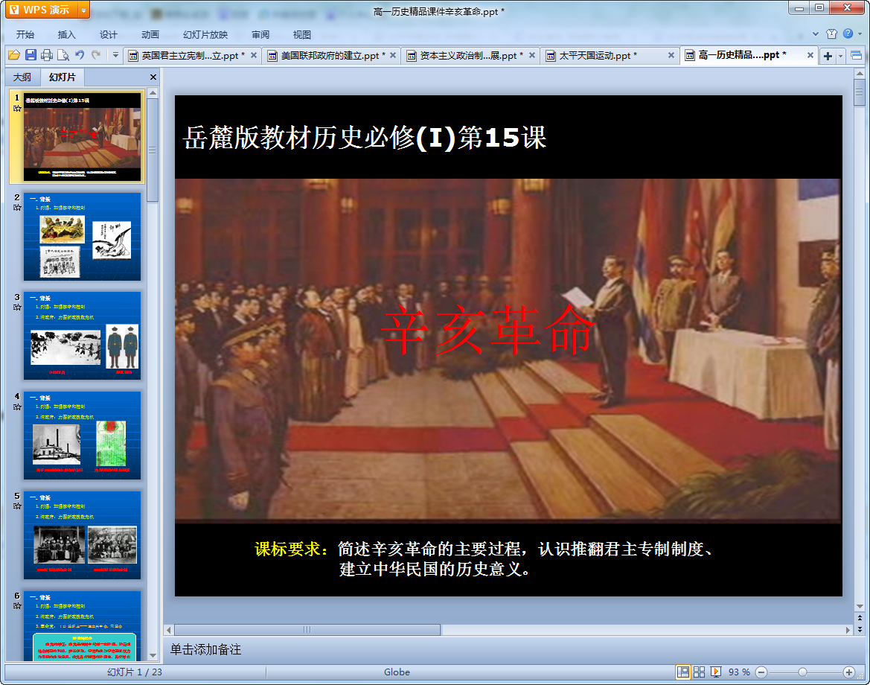This screenshot has width=870, height=685.
Task: Switch to the 幻灯片 slides pane tab
Action: pos(63,77)
